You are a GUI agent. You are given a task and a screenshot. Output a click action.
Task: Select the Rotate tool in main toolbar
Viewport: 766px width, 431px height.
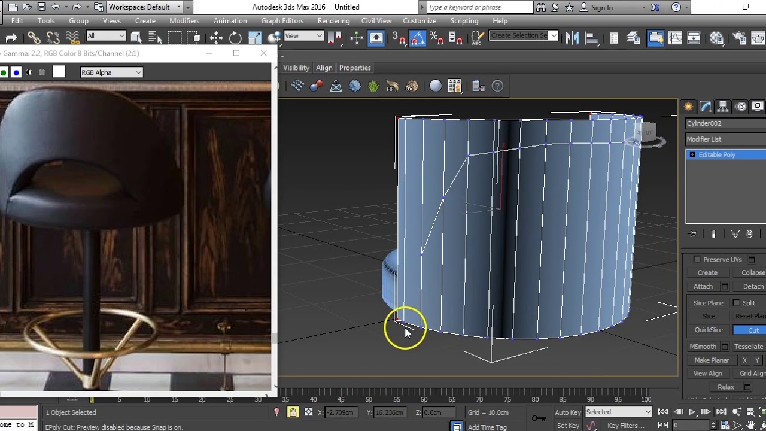click(x=235, y=38)
